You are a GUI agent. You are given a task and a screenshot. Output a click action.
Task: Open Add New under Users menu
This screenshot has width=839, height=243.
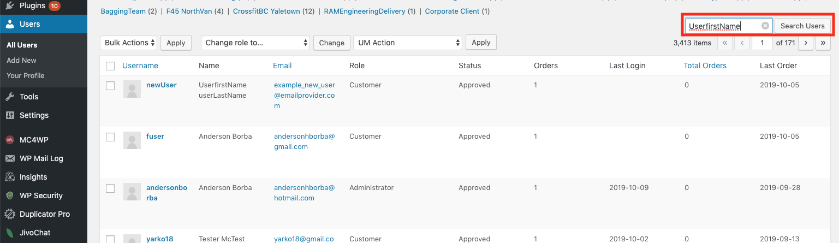tap(21, 60)
